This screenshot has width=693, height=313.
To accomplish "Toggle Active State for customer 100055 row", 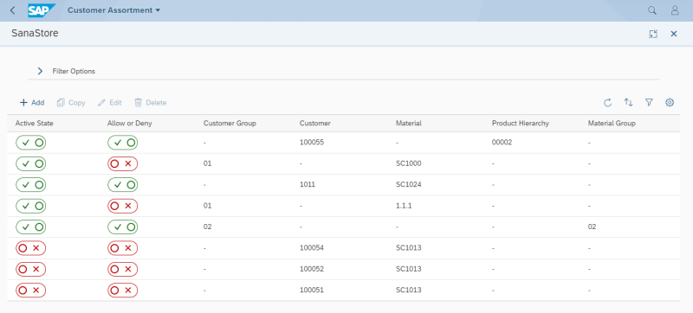I will coord(31,143).
